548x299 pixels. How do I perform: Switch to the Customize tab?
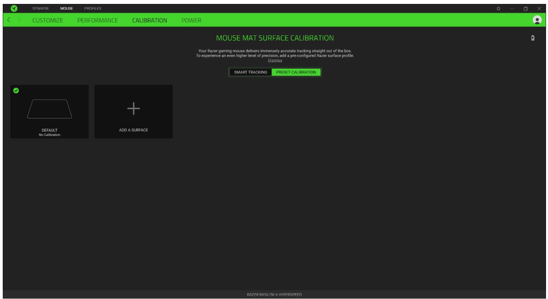click(x=47, y=20)
